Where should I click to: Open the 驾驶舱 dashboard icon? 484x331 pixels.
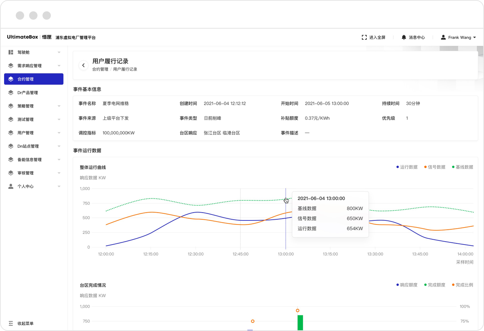point(11,52)
